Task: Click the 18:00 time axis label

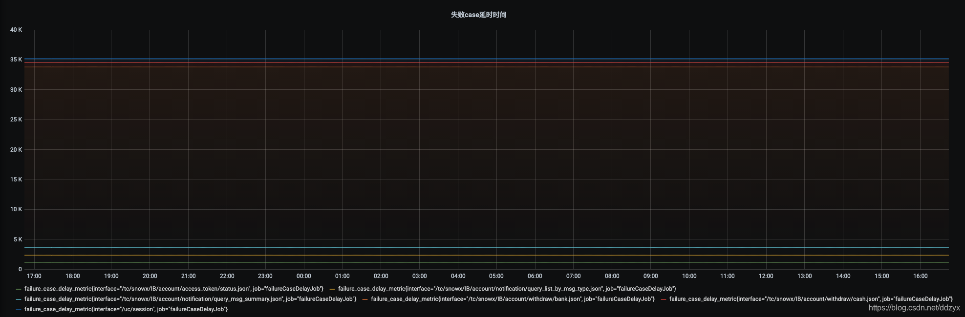Action: tap(73, 276)
